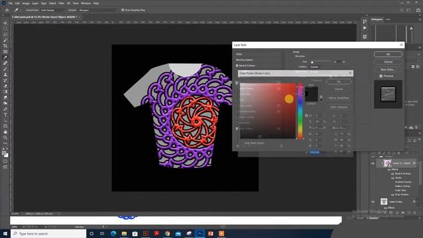Viewport: 423px width, 238px height.
Task: Click the Photoshop taskbar icon
Action: [x=200, y=233]
